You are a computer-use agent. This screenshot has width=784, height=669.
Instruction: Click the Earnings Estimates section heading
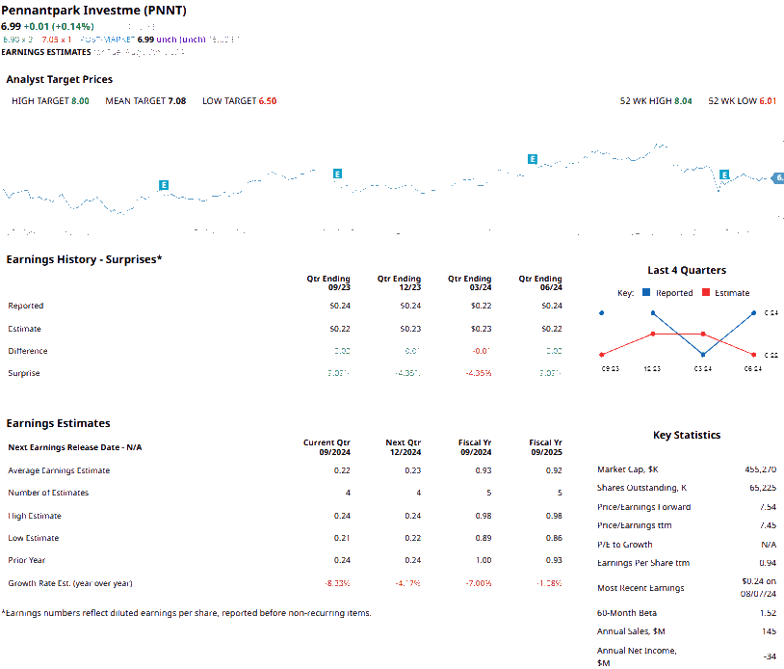(x=58, y=423)
